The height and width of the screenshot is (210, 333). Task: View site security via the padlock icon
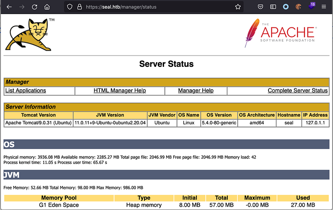[80, 7]
